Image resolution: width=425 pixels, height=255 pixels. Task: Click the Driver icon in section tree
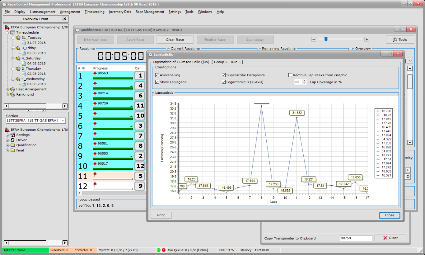pos(13,140)
